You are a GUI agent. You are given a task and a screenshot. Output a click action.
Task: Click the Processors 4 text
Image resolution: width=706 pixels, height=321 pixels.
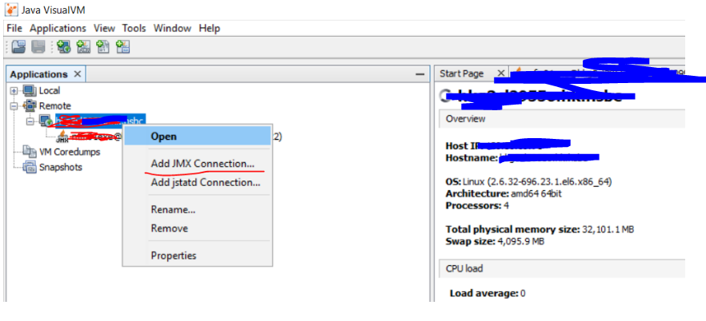pos(477,206)
